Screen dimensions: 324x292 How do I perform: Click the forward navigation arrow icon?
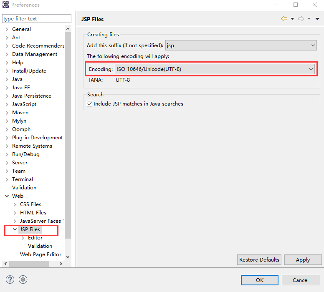[x=301, y=19]
